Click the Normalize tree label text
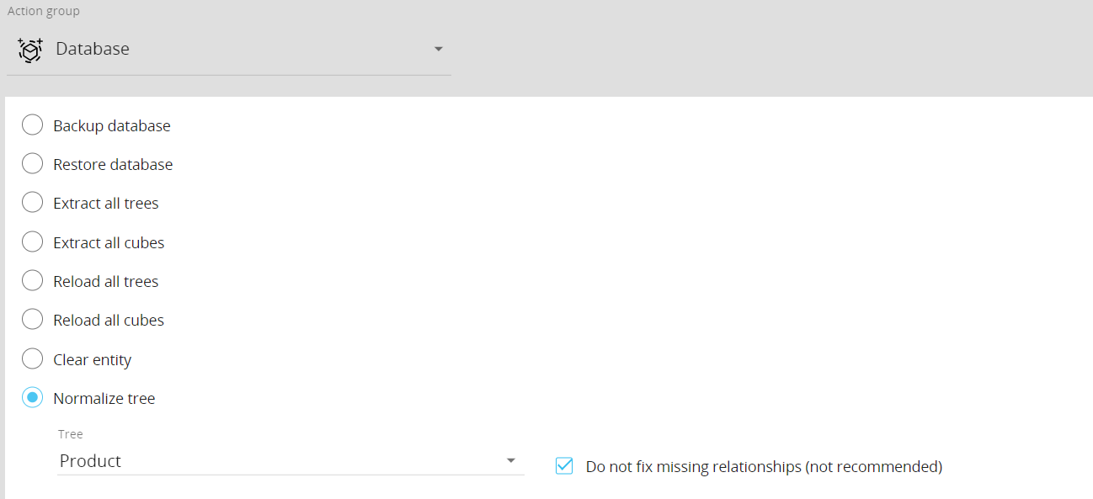Image resolution: width=1093 pixels, height=499 pixels. (x=104, y=399)
